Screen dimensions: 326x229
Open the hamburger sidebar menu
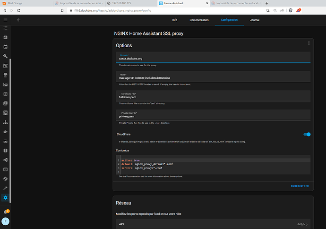(5, 20)
